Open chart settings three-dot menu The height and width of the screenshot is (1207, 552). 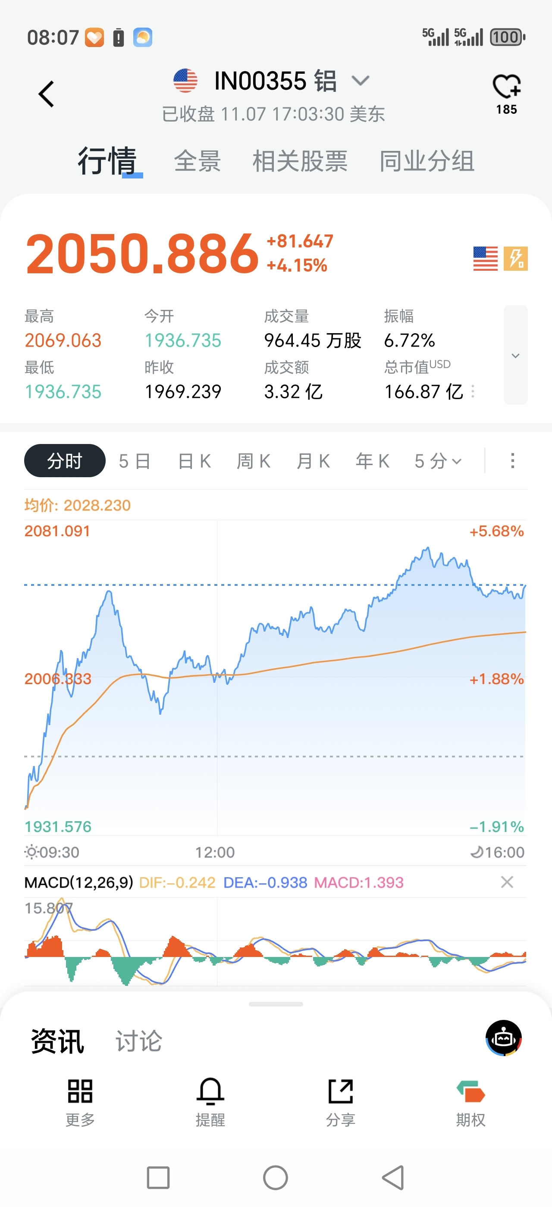pos(513,460)
